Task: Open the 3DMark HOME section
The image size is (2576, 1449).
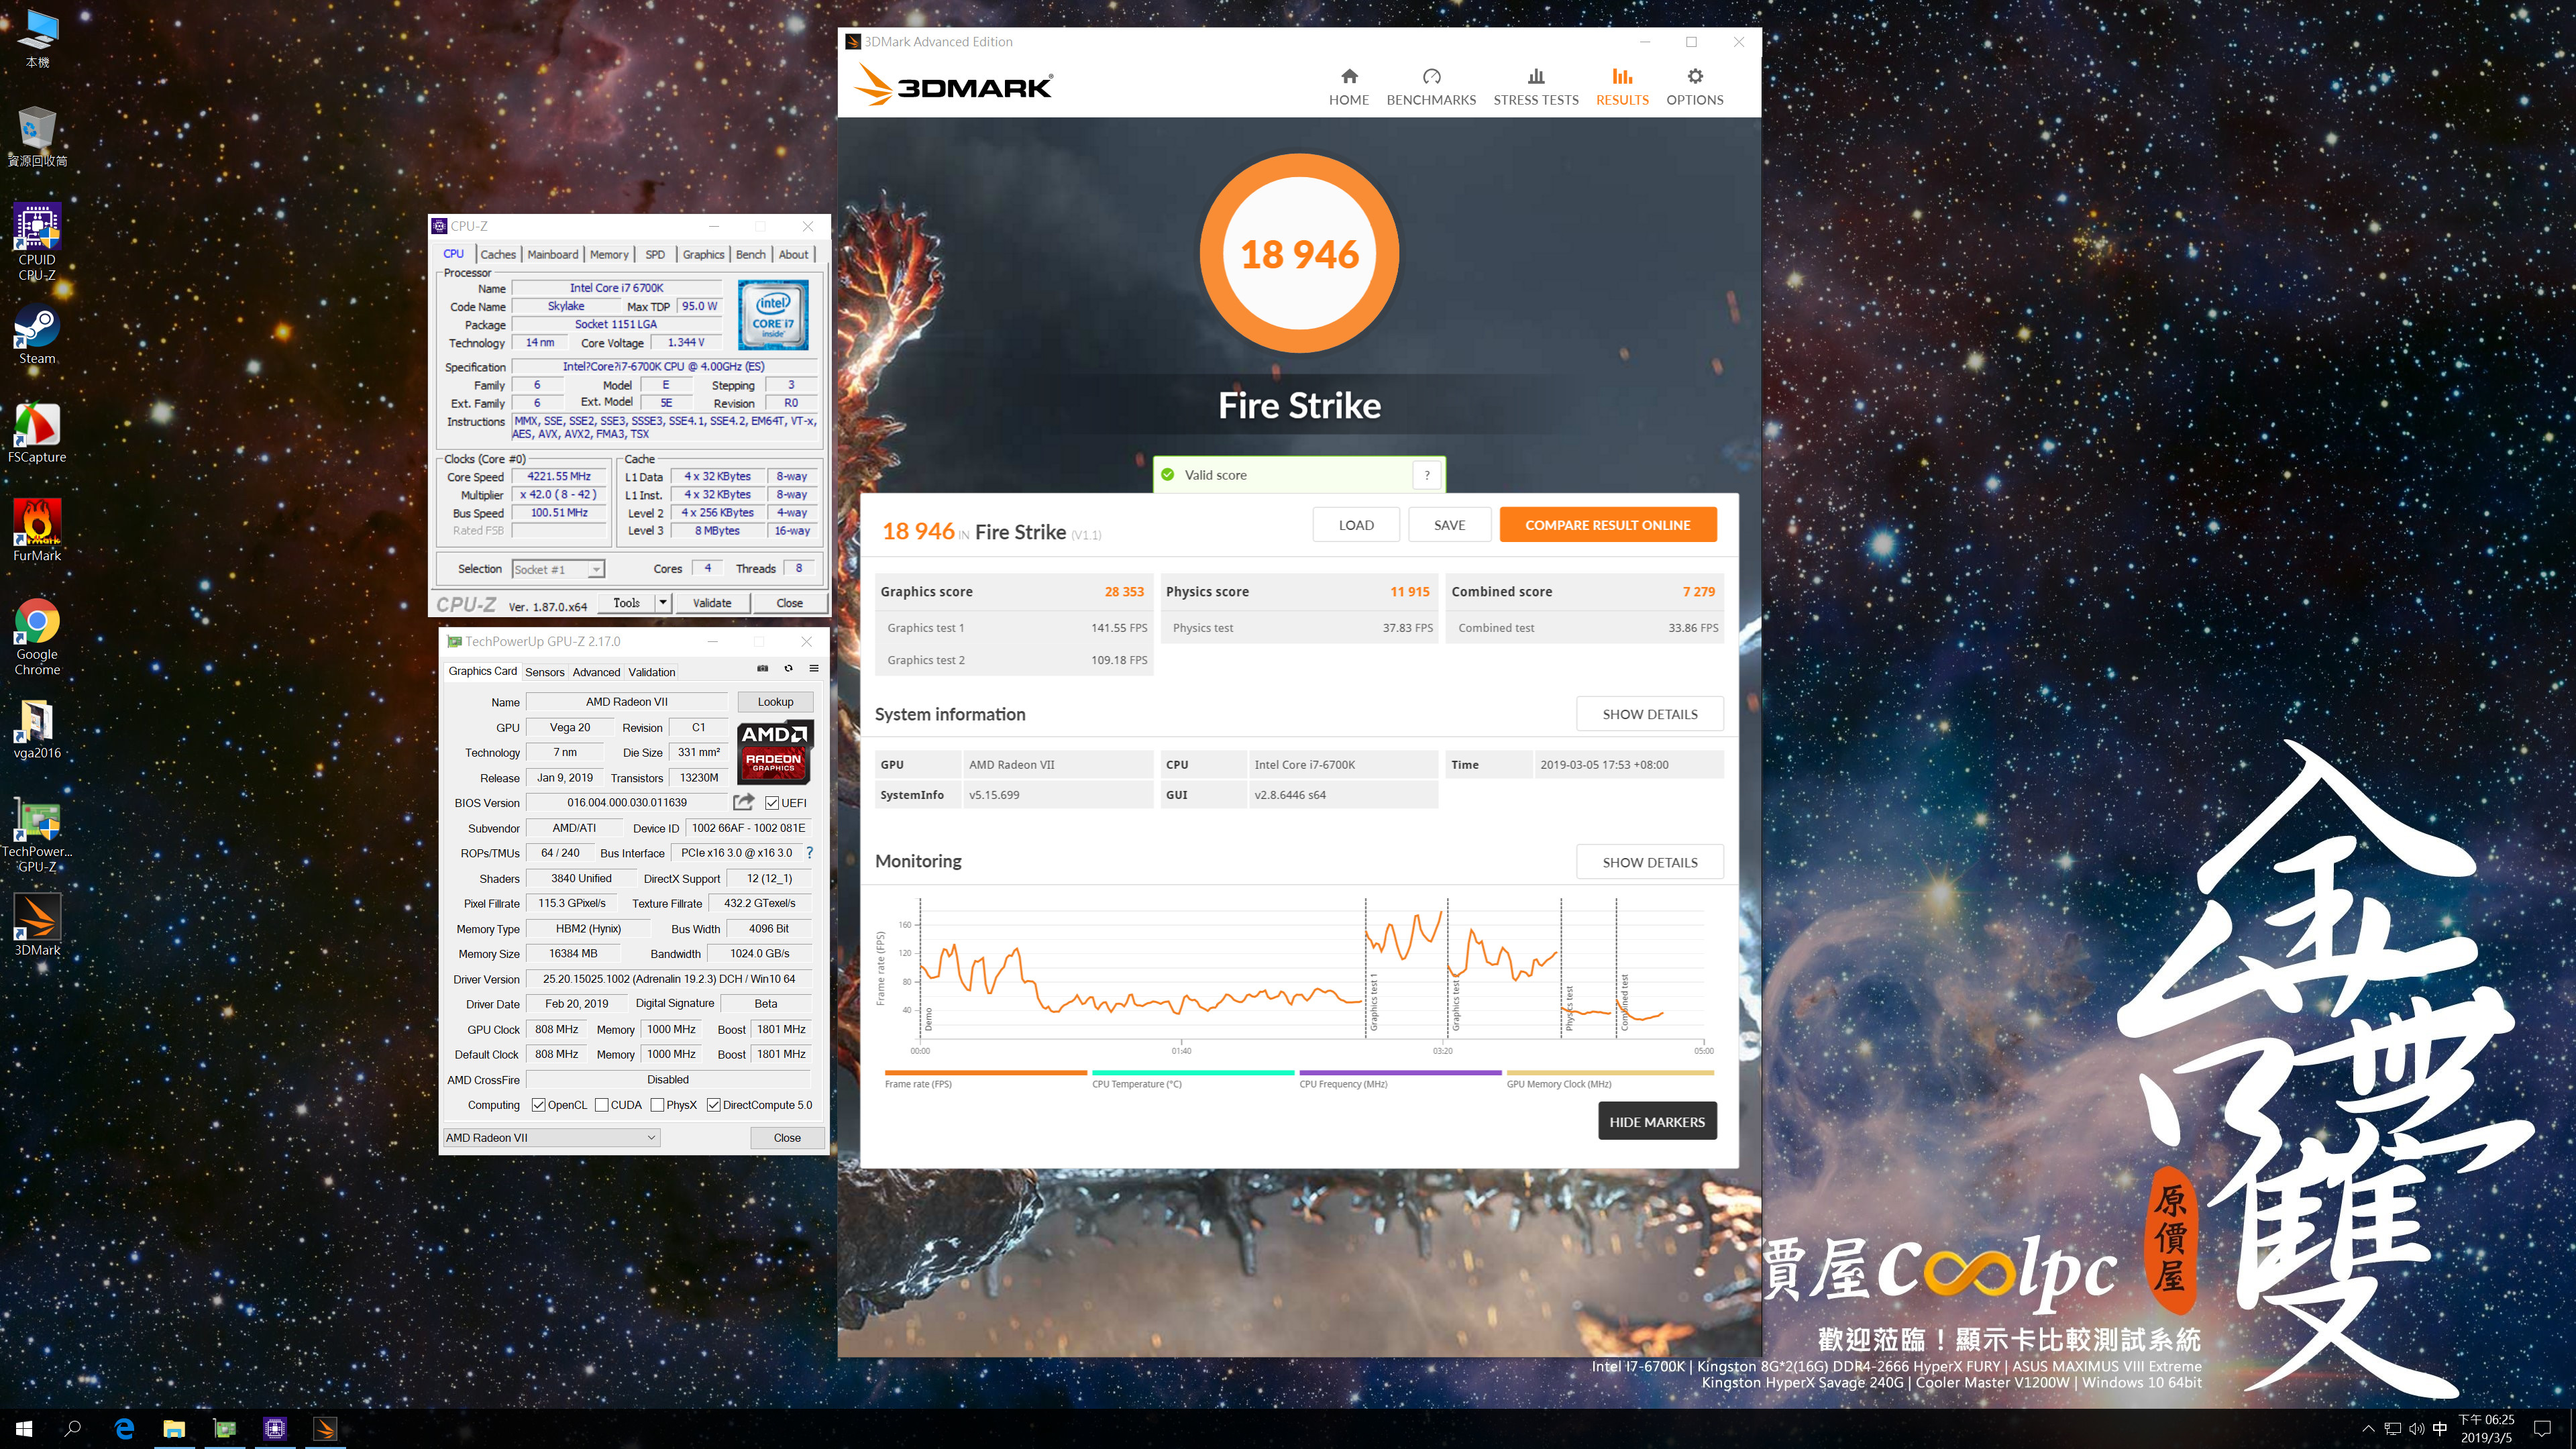Action: tap(1348, 87)
